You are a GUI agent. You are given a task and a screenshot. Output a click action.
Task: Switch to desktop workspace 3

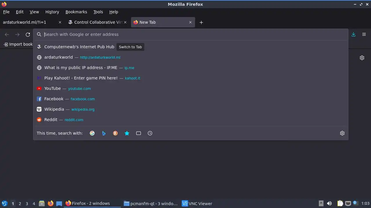click(x=27, y=204)
